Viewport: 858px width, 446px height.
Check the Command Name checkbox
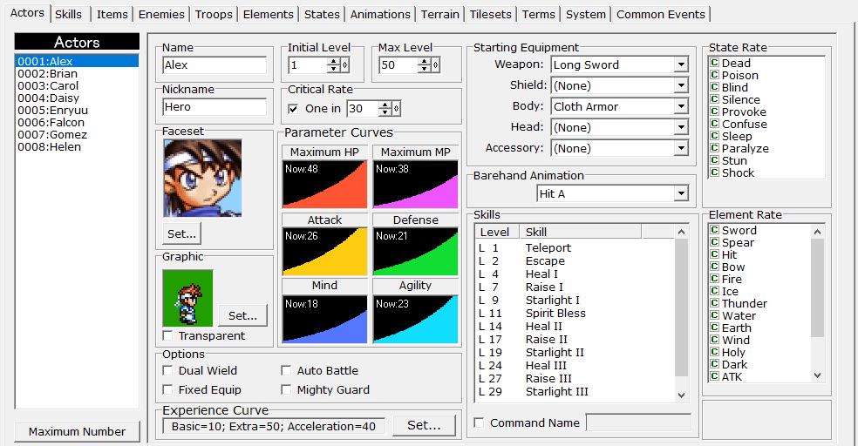coord(479,422)
